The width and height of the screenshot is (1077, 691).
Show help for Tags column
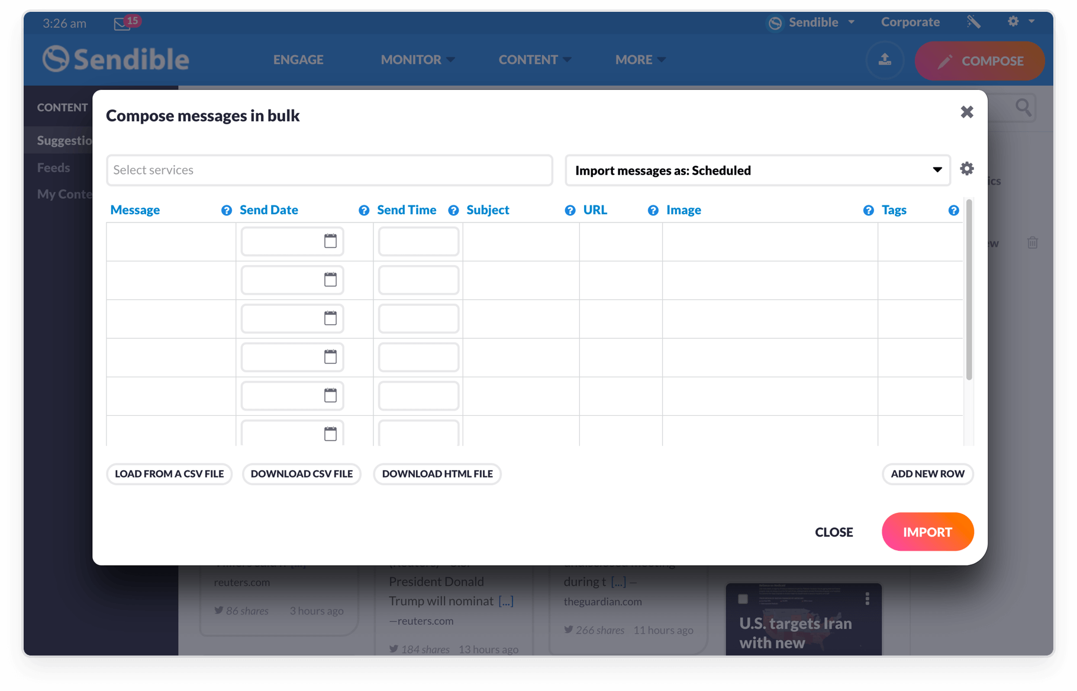953,211
